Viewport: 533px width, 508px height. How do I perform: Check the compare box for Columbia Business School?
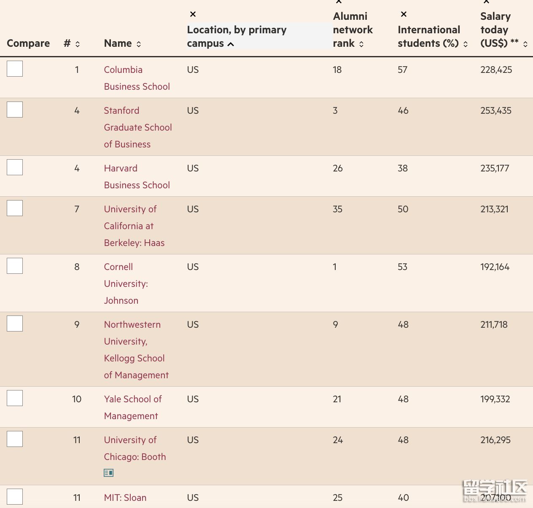(x=15, y=69)
